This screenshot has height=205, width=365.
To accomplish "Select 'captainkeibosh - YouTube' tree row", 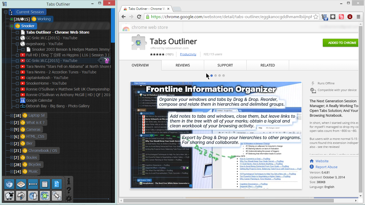I will tap(47, 78).
